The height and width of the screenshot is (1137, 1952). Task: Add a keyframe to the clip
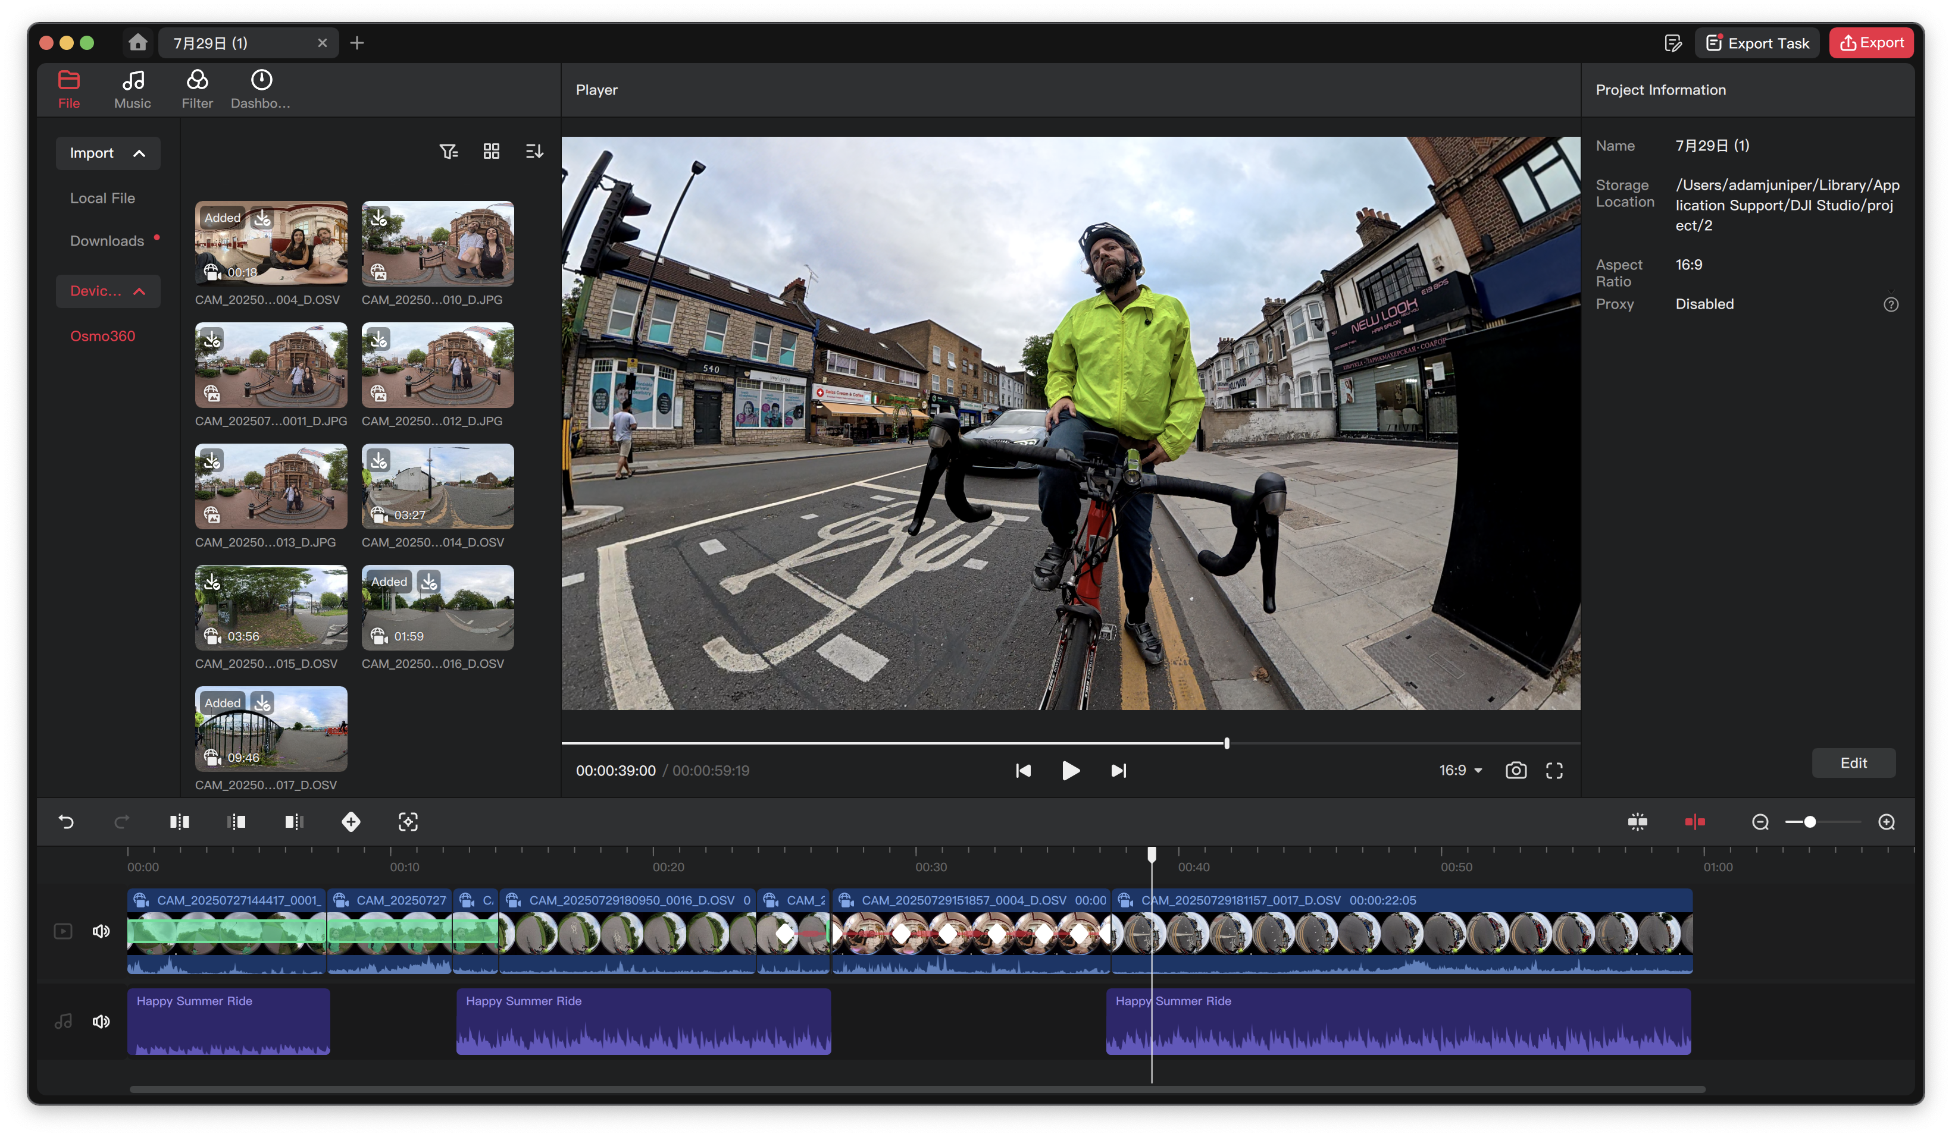[x=351, y=821]
